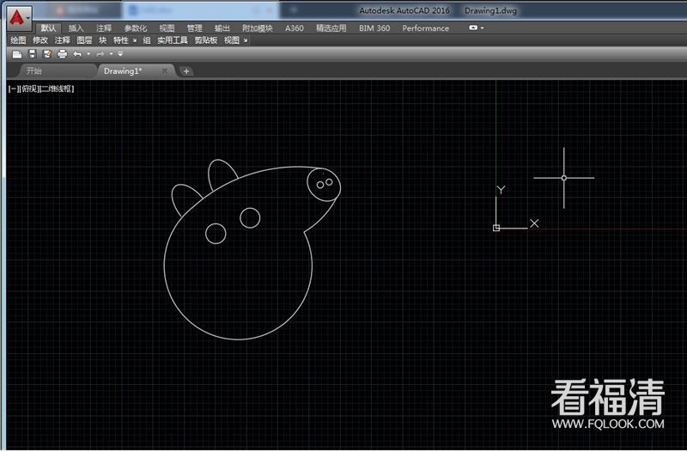Click the plus new drawing tab button

[x=186, y=71]
